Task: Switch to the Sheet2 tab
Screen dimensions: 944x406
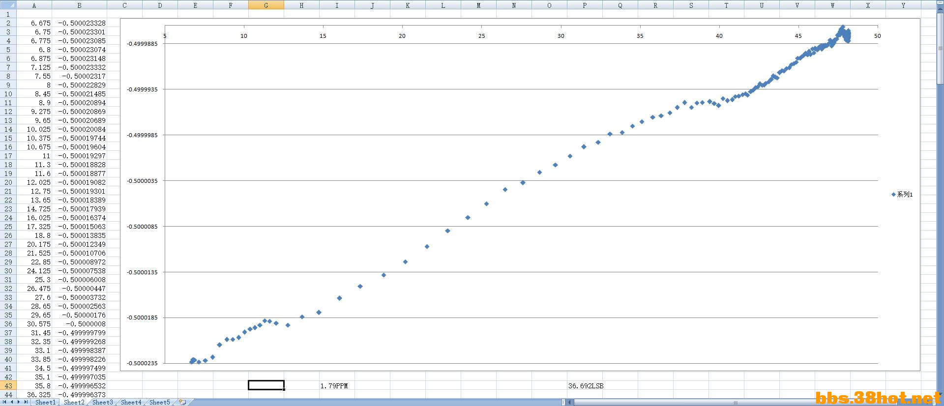Action: tap(74, 402)
